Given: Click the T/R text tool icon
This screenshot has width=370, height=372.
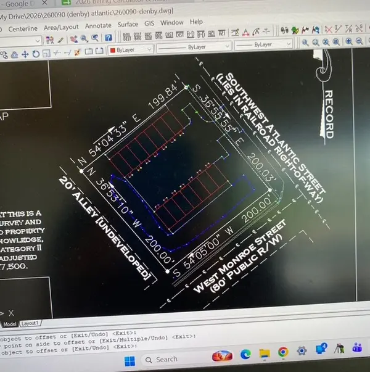Looking at the screenshot, I should pos(348,29).
